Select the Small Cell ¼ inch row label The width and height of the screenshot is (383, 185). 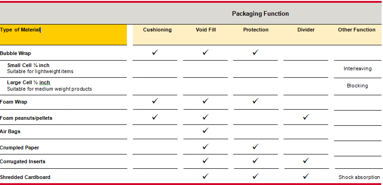(28, 65)
